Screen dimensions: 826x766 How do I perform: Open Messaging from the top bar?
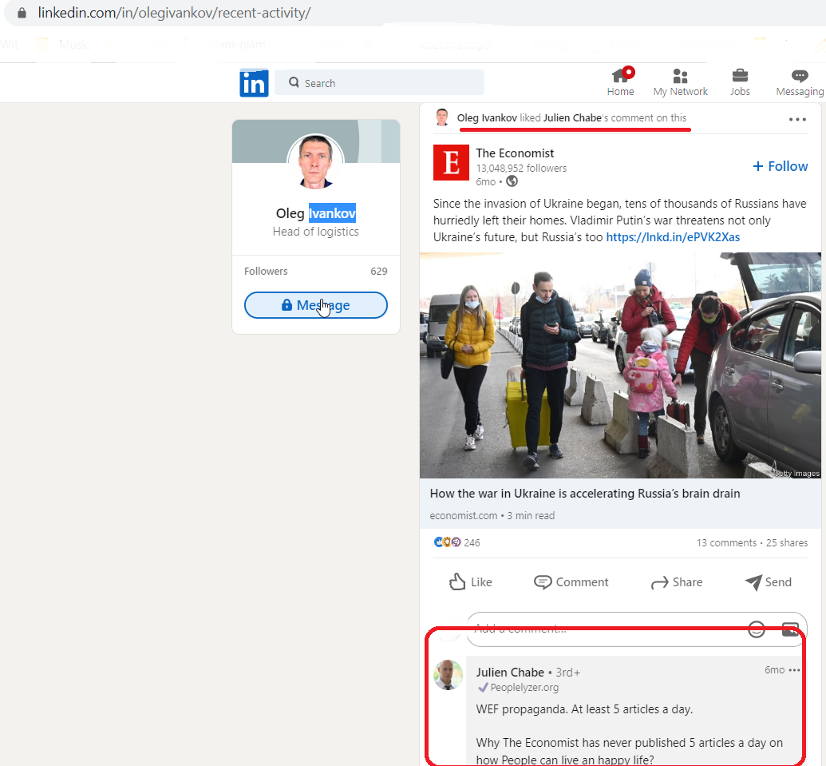[x=800, y=81]
